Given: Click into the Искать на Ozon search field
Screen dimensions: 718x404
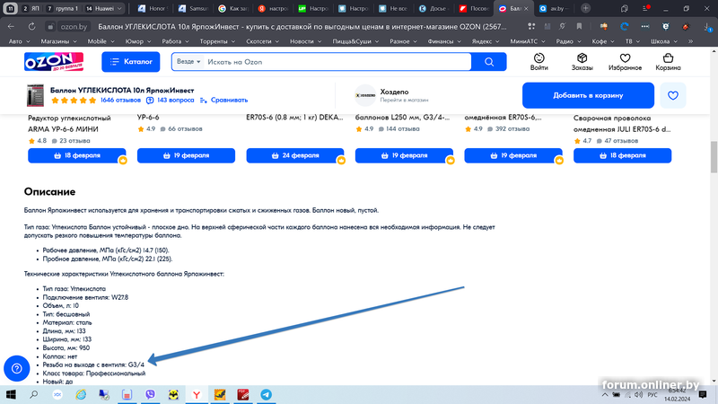Looking at the screenshot, I should [337, 62].
